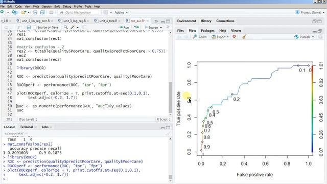This screenshot has height=184, width=327.
Task: Click the Open File folder icon
Action: click(x=24, y=12)
